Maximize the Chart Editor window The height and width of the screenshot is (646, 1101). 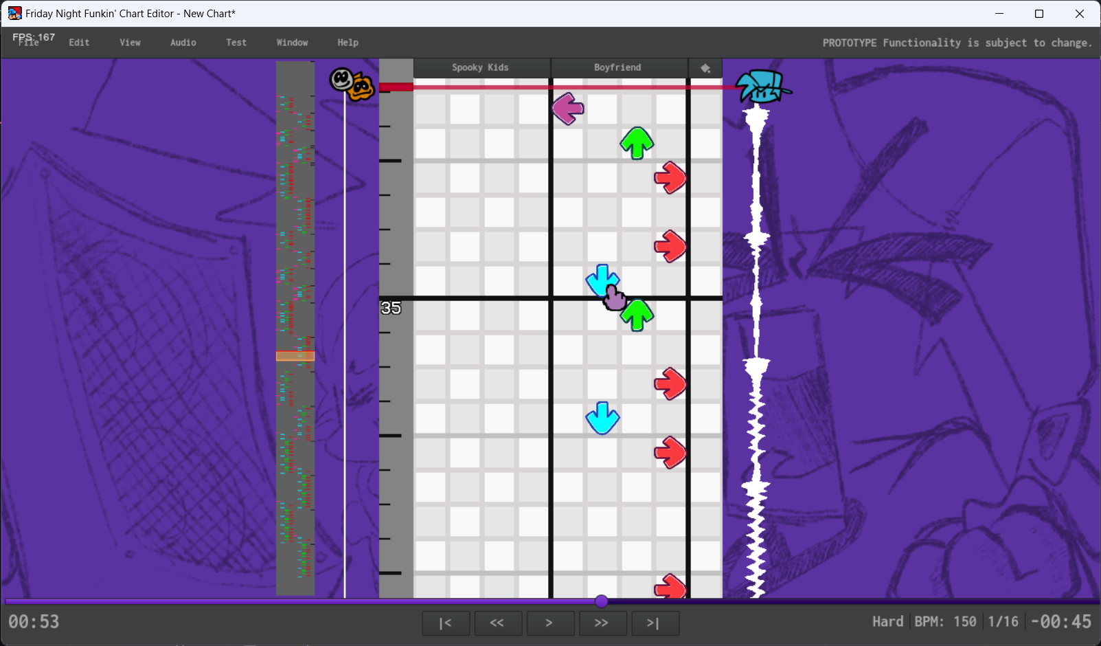1039,14
